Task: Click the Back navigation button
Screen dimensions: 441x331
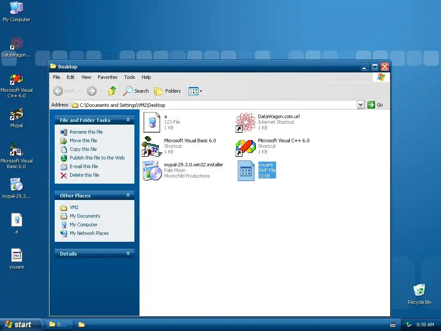Action: point(64,91)
